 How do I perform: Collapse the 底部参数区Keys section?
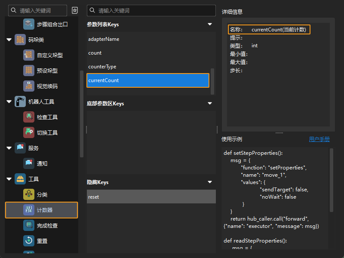pos(210,104)
